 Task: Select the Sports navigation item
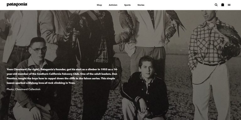tap(127, 5)
